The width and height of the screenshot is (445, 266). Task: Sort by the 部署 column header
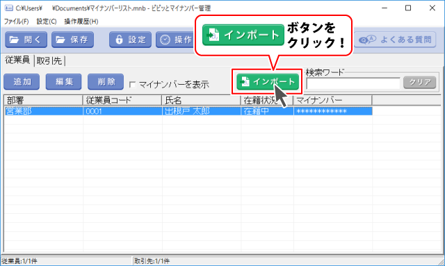coord(43,101)
